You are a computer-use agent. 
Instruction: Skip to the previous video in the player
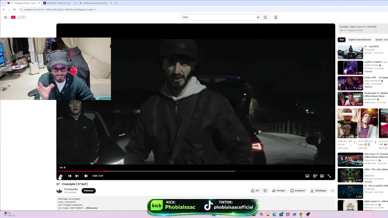coord(69,176)
